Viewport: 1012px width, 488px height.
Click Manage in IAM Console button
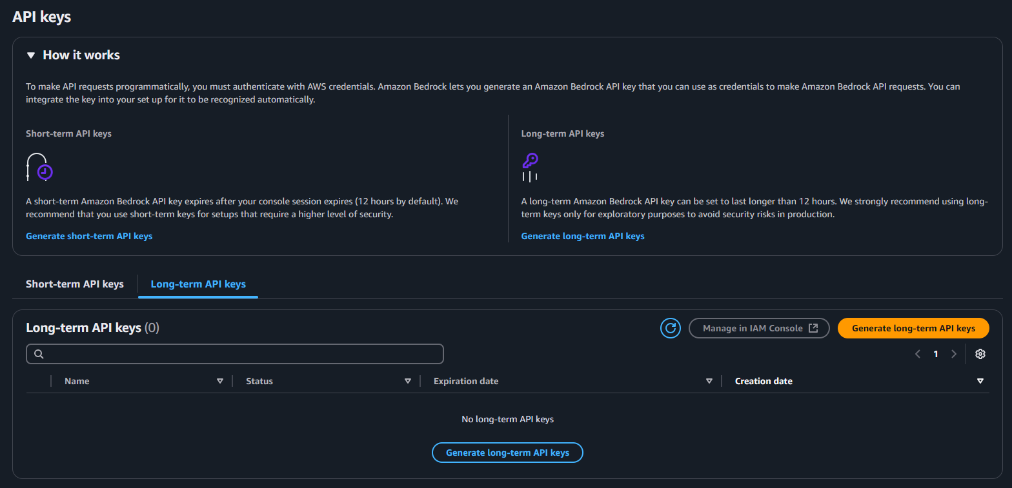pos(759,328)
